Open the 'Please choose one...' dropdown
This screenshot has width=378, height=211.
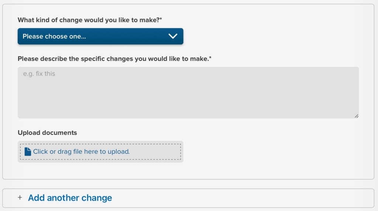point(100,36)
